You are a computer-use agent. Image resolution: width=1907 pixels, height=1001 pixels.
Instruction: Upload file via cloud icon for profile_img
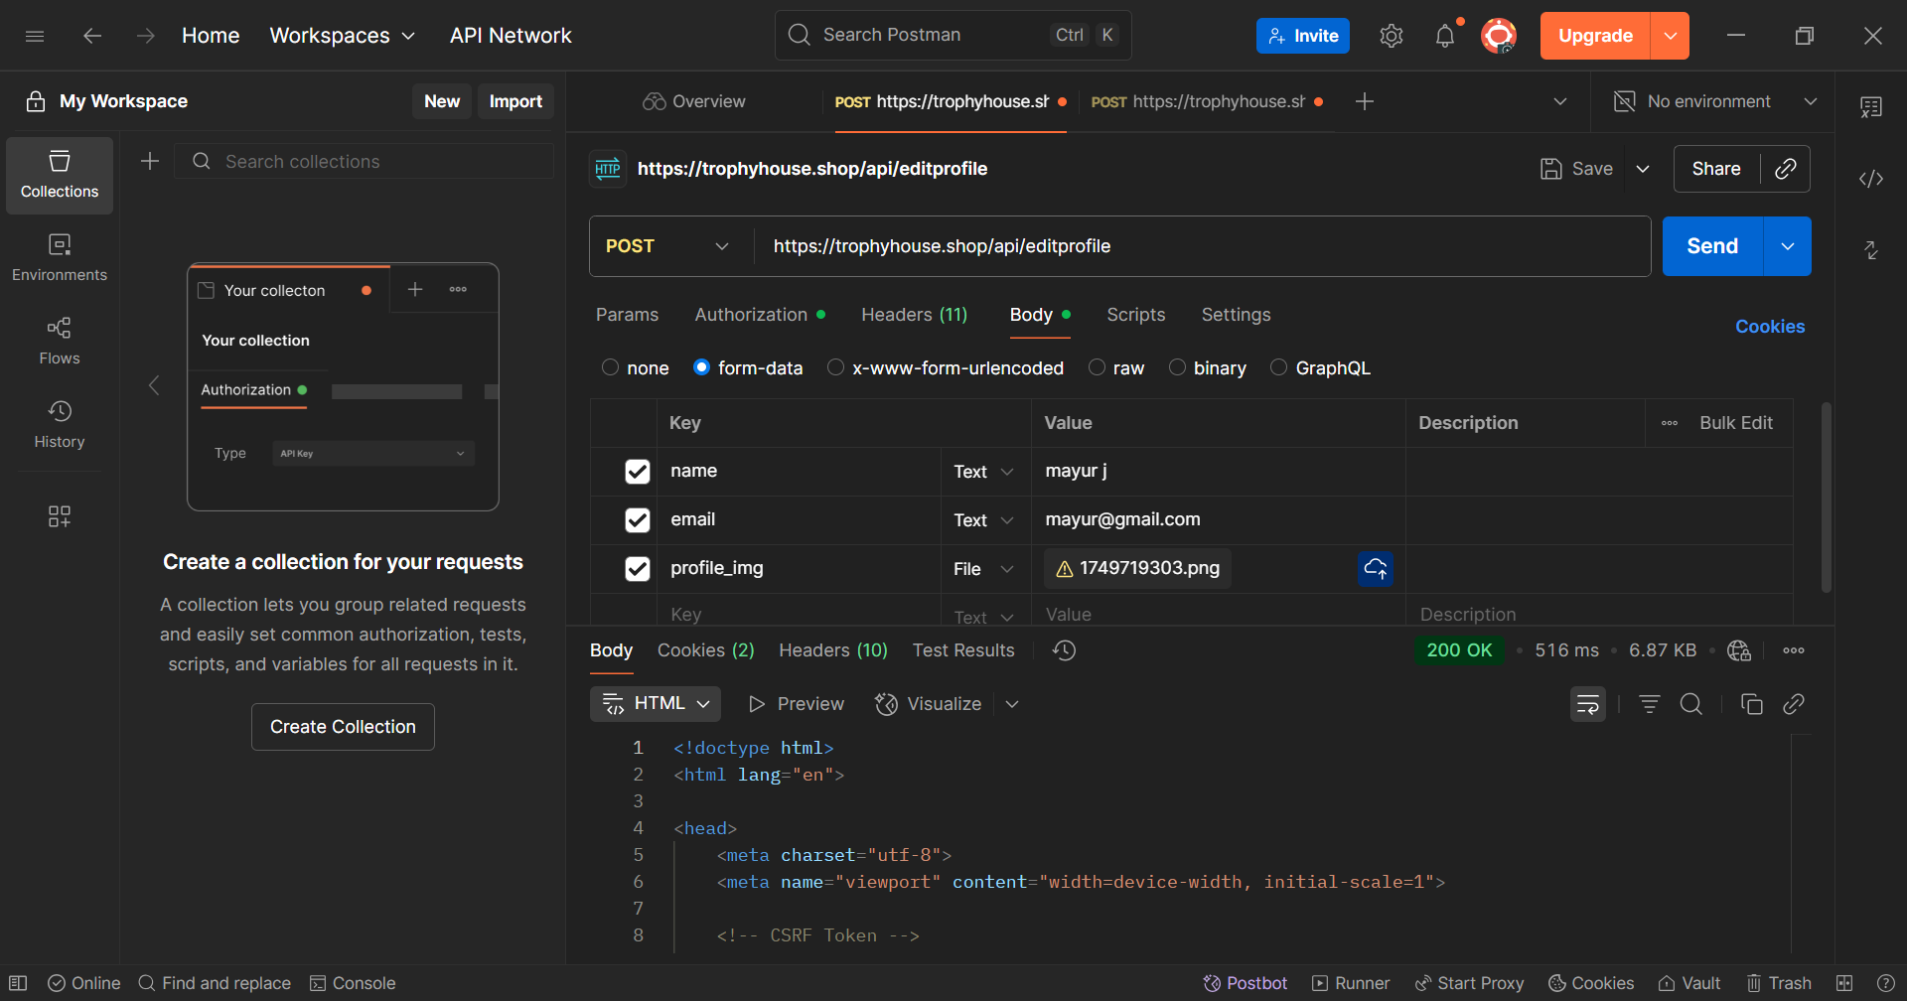[x=1376, y=569]
